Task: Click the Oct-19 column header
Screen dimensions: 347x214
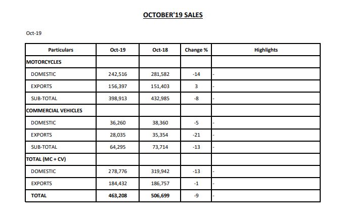Action: [x=117, y=50]
